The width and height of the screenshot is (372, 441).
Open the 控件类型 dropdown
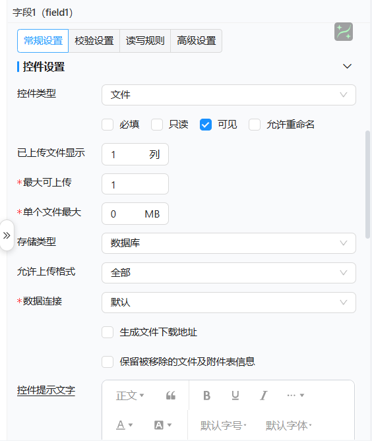coord(229,95)
